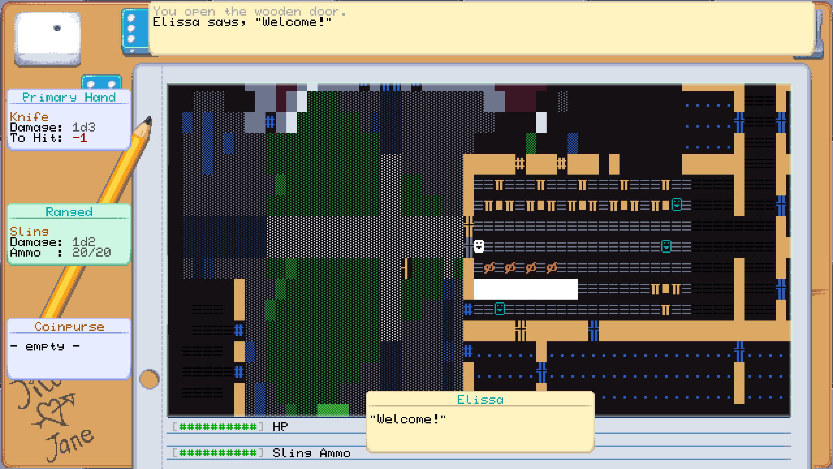The width and height of the screenshot is (833, 469).
Task: Click the white counter block in the tavern
Action: (x=525, y=289)
